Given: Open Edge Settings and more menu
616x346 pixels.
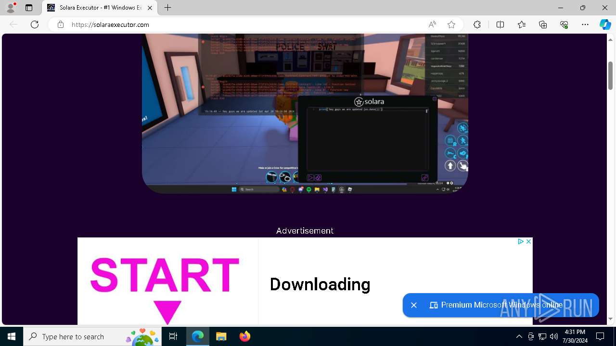Looking at the screenshot, I should pos(585,25).
